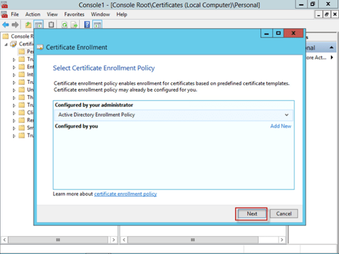Open the More Actions submenu arrow
This screenshot has height=254, width=339.
pyautogui.click(x=333, y=57)
